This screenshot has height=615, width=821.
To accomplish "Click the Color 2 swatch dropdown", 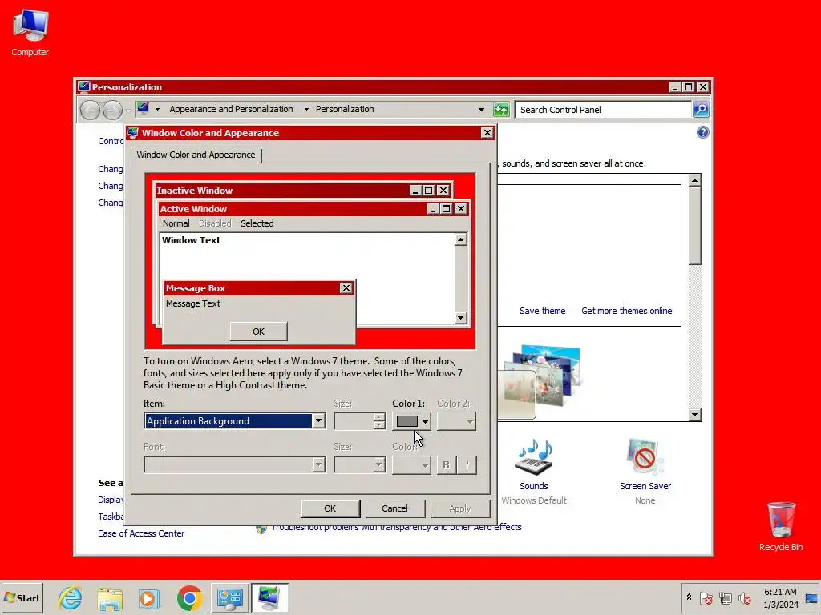I will coord(456,421).
